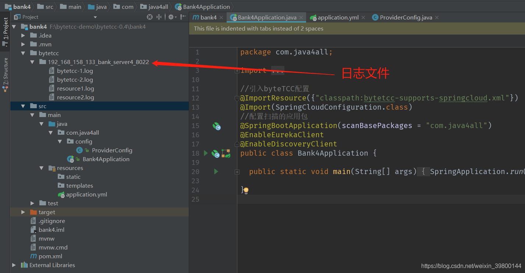Select mvnw.cmd file

pos(53,247)
